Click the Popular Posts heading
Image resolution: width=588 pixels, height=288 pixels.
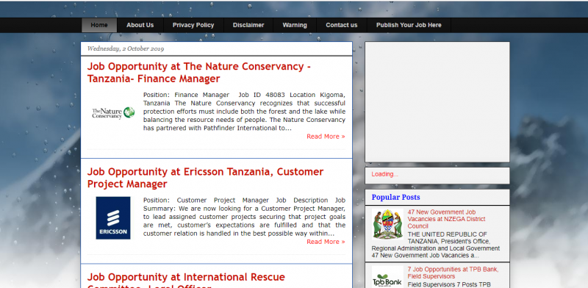[395, 197]
